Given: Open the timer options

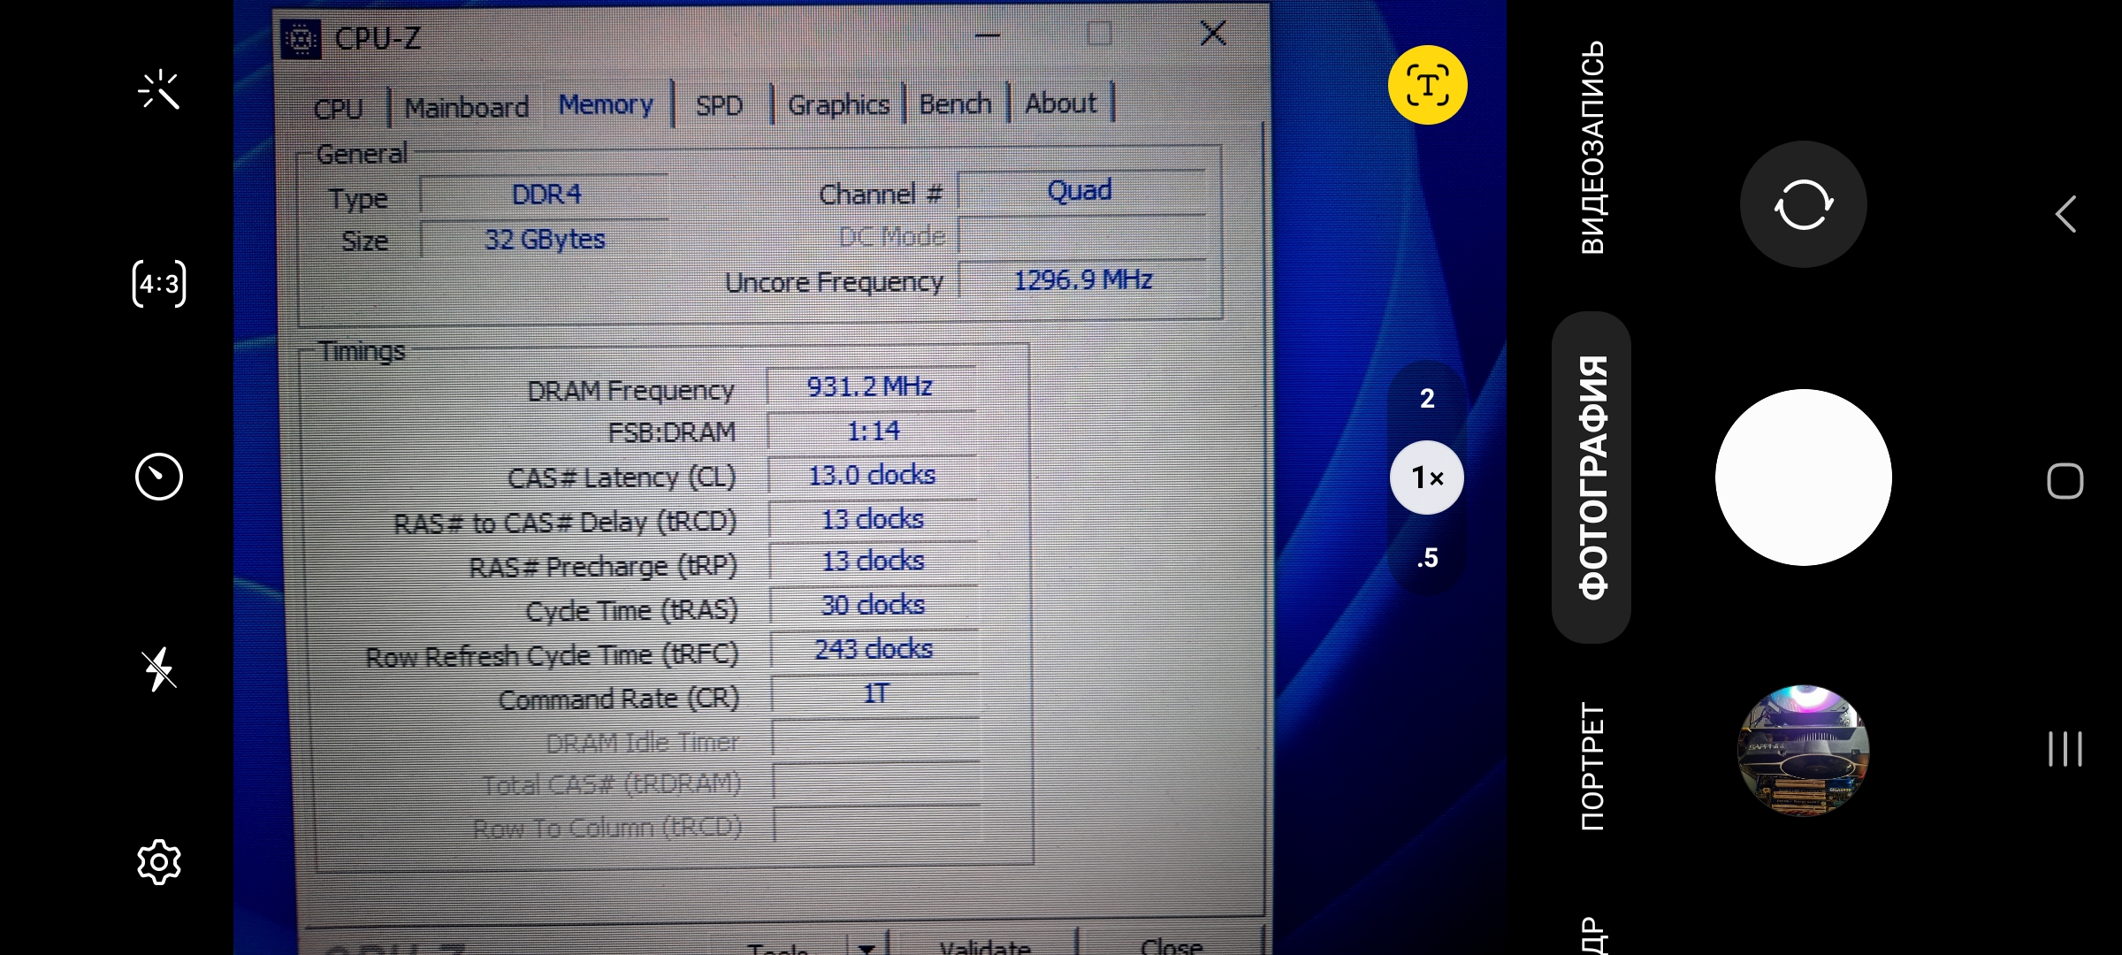Looking at the screenshot, I should pos(159,477).
